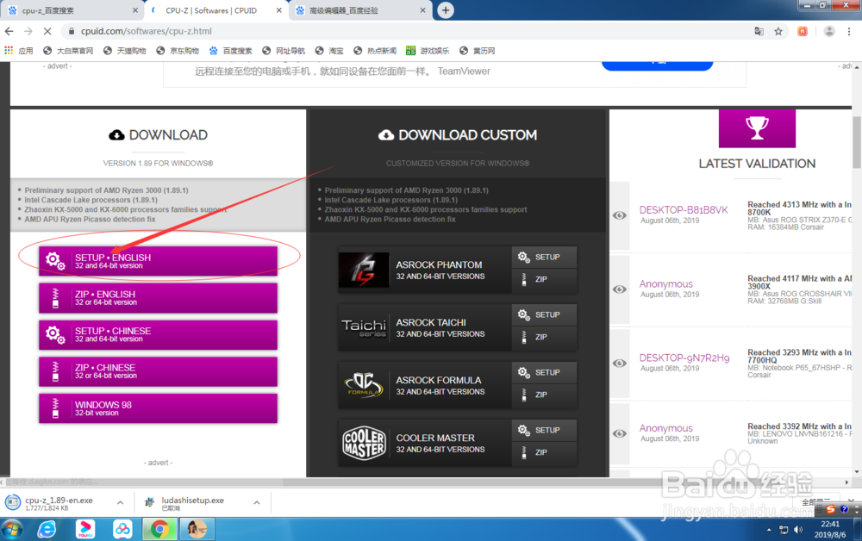The height and width of the screenshot is (541, 862).
Task: Click the volume icon in system tray
Action: click(x=798, y=530)
